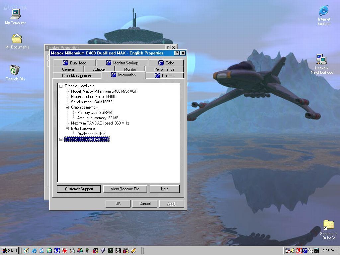This screenshot has height=255, width=340.
Task: Click the mouse icon in system tray
Action: [x=310, y=251]
